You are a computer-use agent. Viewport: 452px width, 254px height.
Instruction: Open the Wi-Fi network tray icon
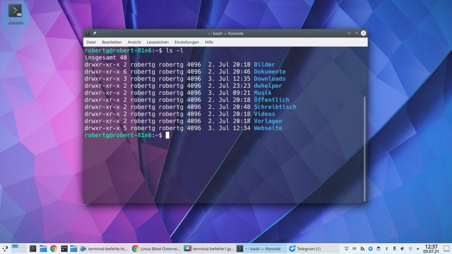tap(411, 249)
